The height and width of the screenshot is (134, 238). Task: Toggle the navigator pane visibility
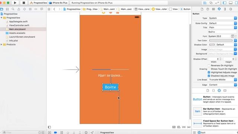point(225,3)
